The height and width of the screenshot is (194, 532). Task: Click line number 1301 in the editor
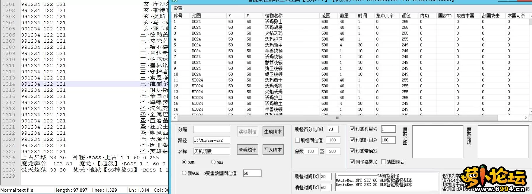click(x=9, y=4)
